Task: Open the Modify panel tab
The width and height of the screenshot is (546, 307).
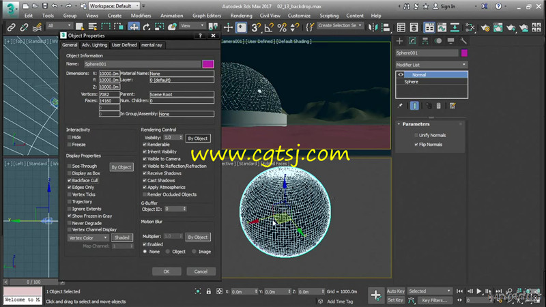Action: coord(413,41)
